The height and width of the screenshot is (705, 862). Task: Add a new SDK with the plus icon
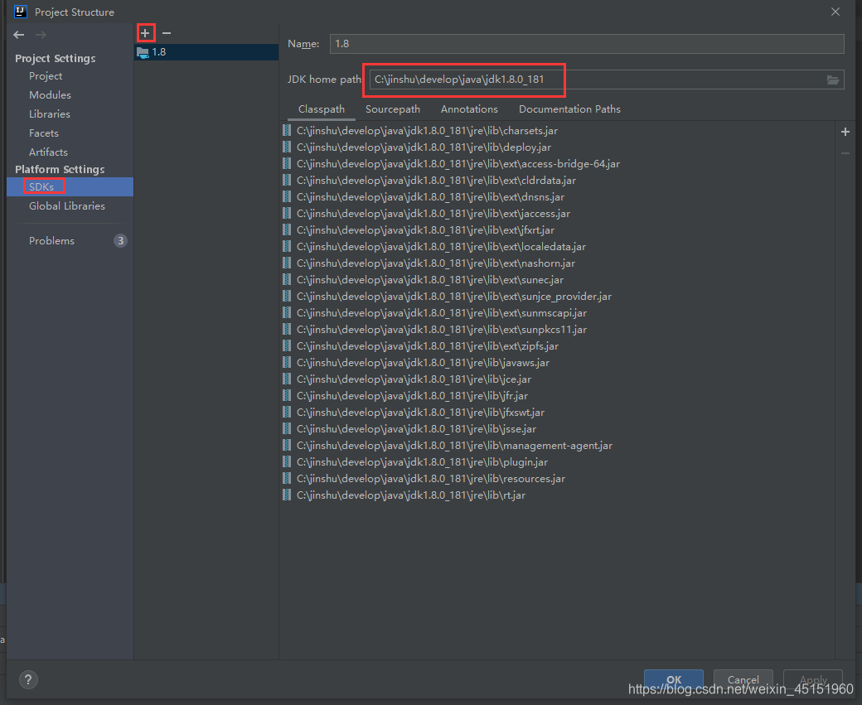(x=145, y=32)
